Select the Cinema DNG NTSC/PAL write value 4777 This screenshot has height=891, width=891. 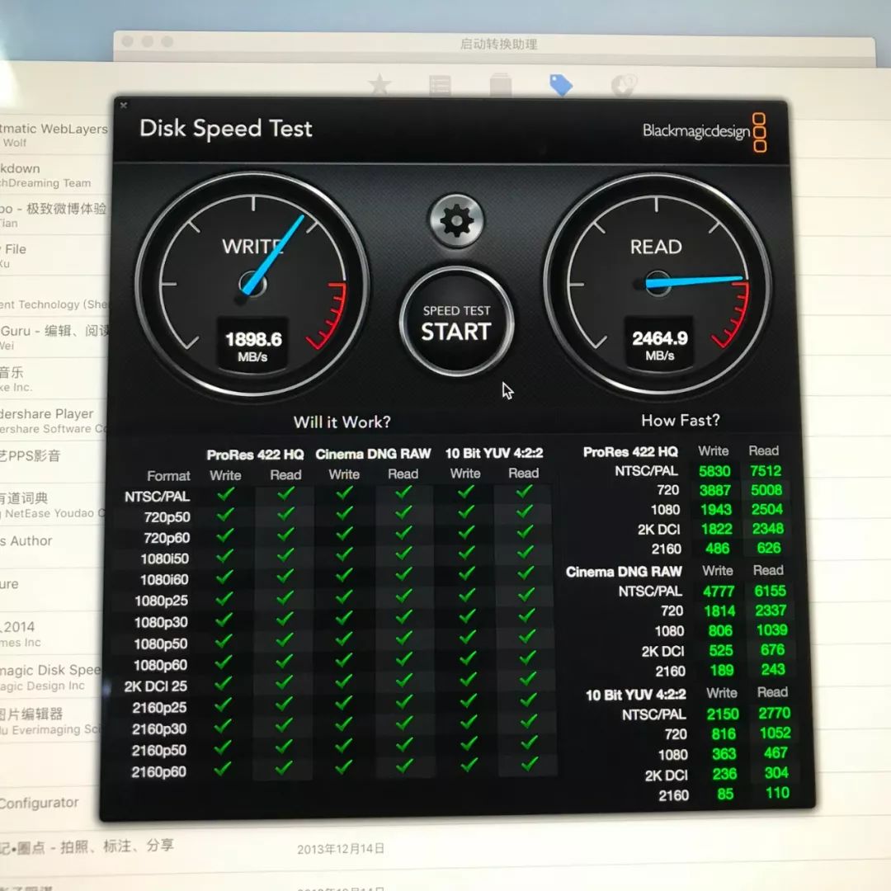pos(719,592)
